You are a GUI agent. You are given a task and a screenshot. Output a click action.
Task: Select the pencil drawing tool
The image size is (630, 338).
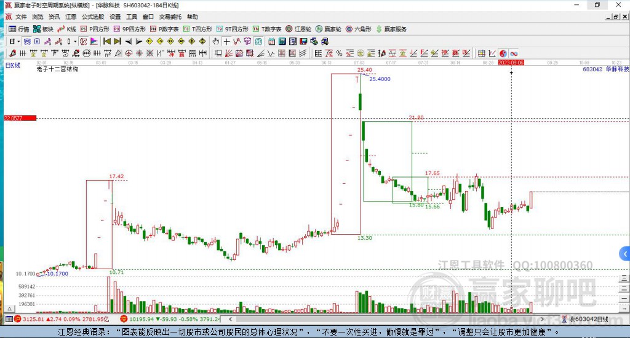coord(12,53)
